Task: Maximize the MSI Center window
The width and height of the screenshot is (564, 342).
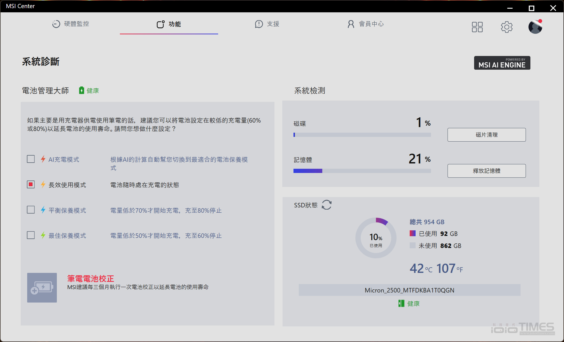Action: [531, 8]
